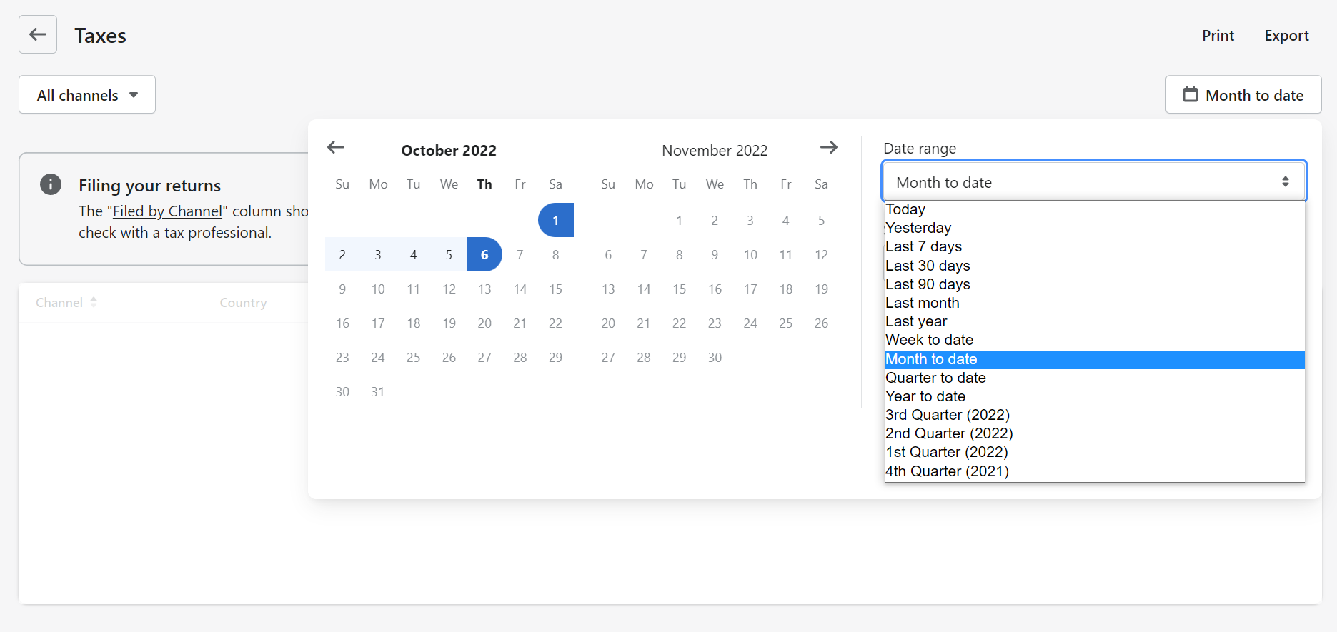Screen dimensions: 1337x632
Task: Select 3rd Quarter (2022) option
Action: coord(947,415)
